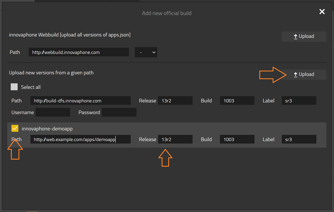Image resolution: width=334 pixels, height=212 pixels.
Task: Click the global Release field showing 13r2
Action: [175, 101]
